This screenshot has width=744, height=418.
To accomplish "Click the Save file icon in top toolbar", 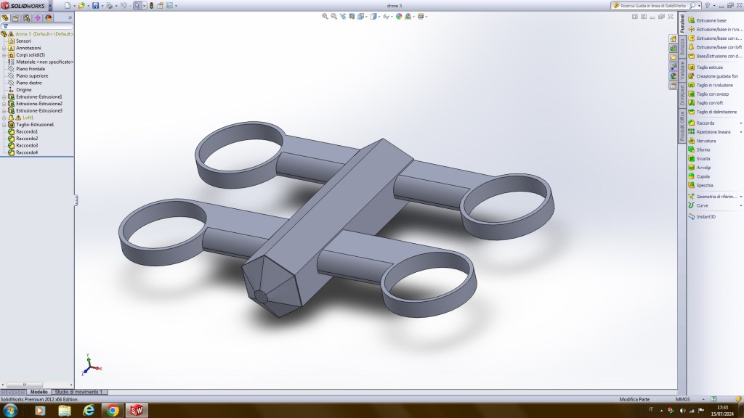I will pos(95,5).
